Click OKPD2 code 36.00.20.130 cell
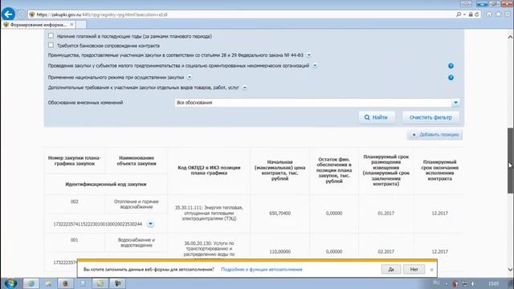Viewport: 514px width, 289px height. click(209, 249)
